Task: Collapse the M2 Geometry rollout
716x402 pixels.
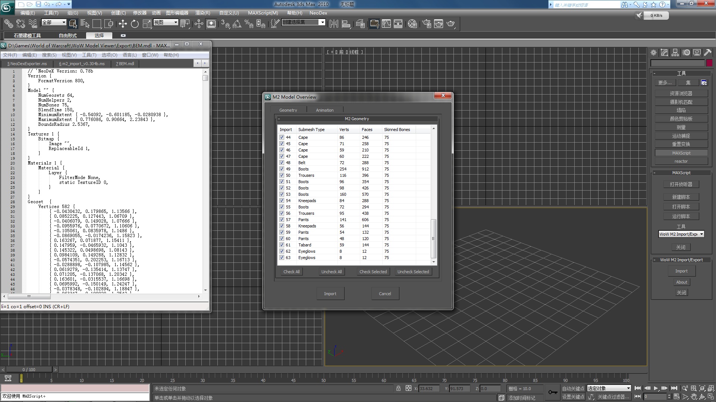Action: pyautogui.click(x=357, y=119)
